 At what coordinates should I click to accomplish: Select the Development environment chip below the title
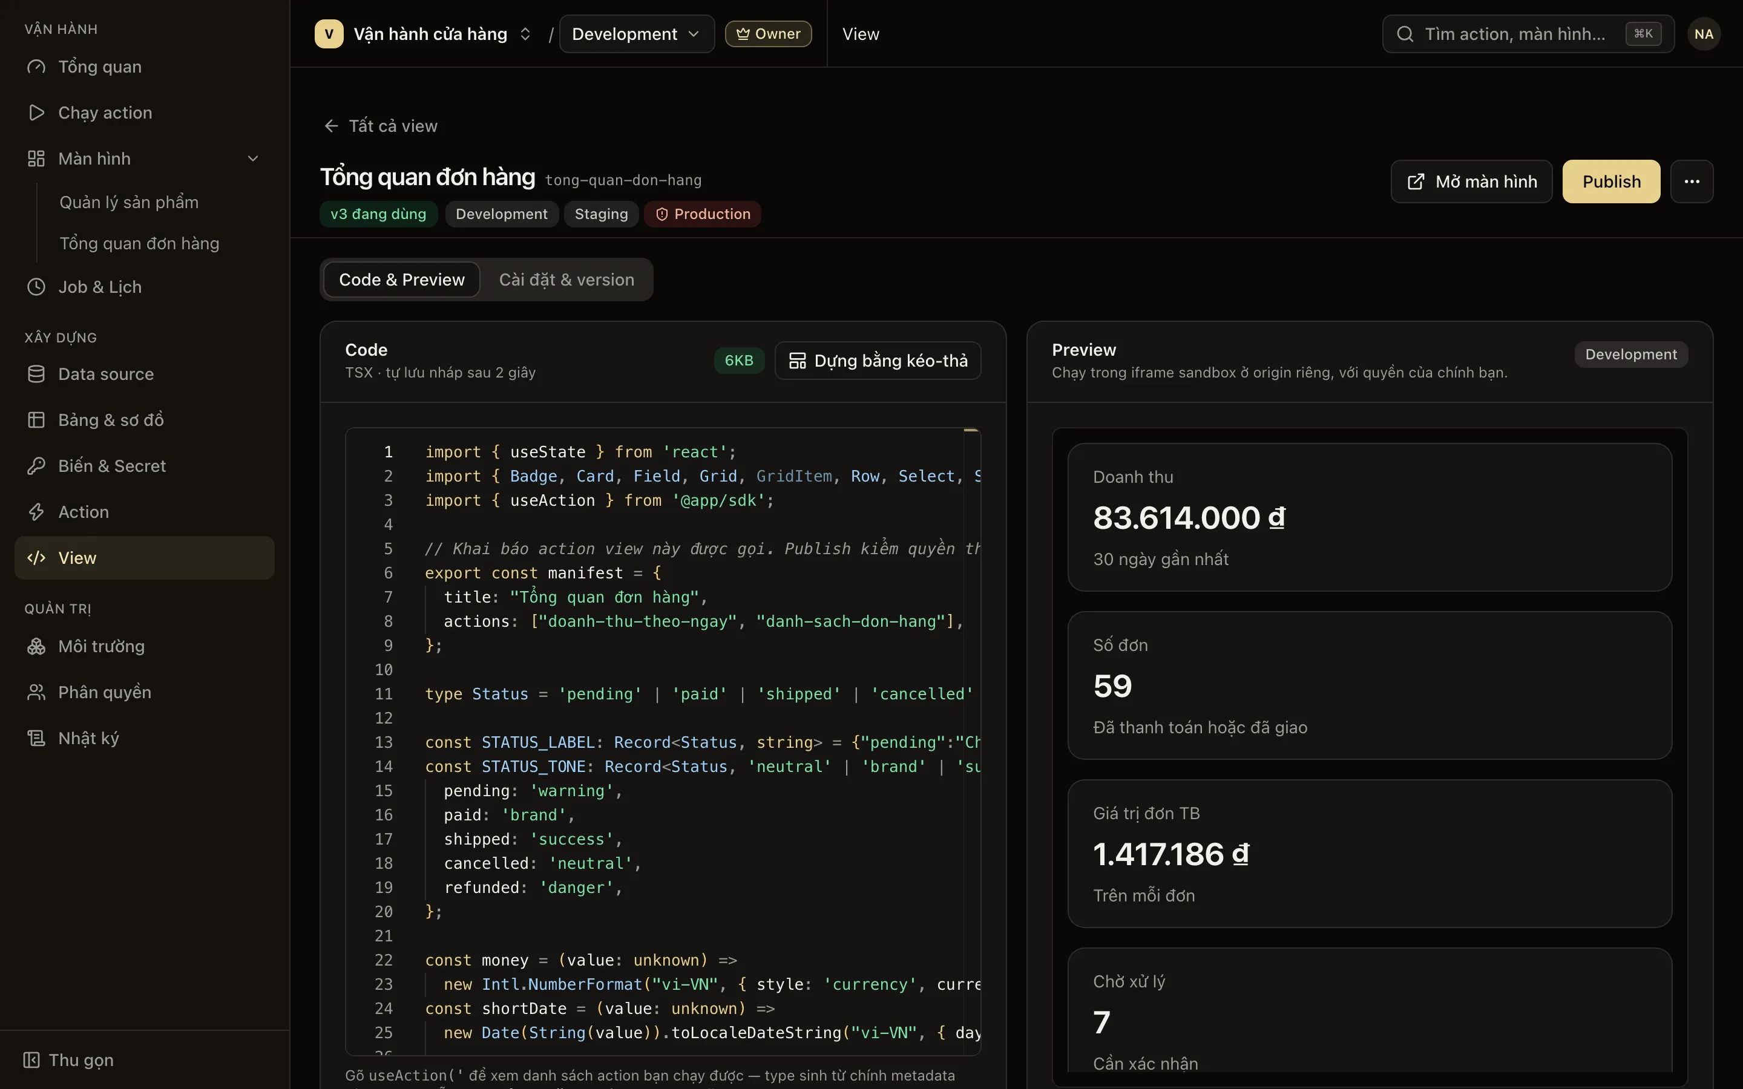pyautogui.click(x=501, y=214)
